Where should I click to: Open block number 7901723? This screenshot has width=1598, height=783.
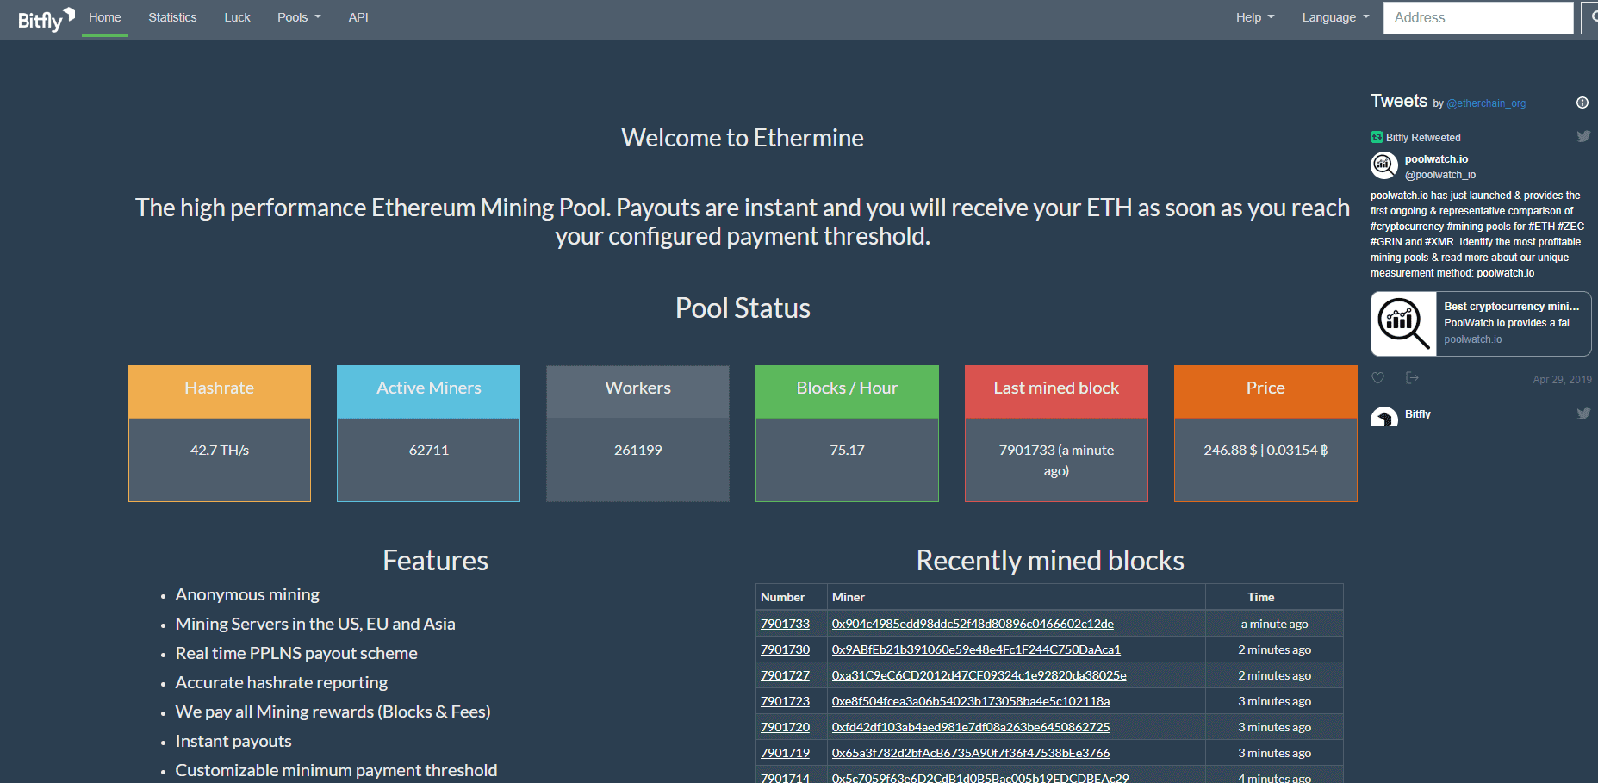(x=785, y=701)
